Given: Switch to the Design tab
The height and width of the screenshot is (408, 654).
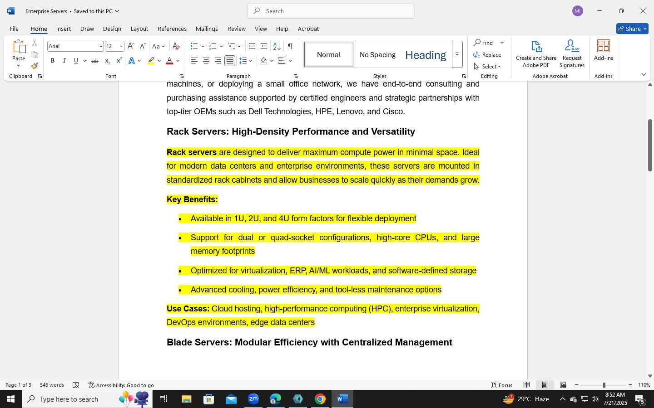Looking at the screenshot, I should coord(112,29).
